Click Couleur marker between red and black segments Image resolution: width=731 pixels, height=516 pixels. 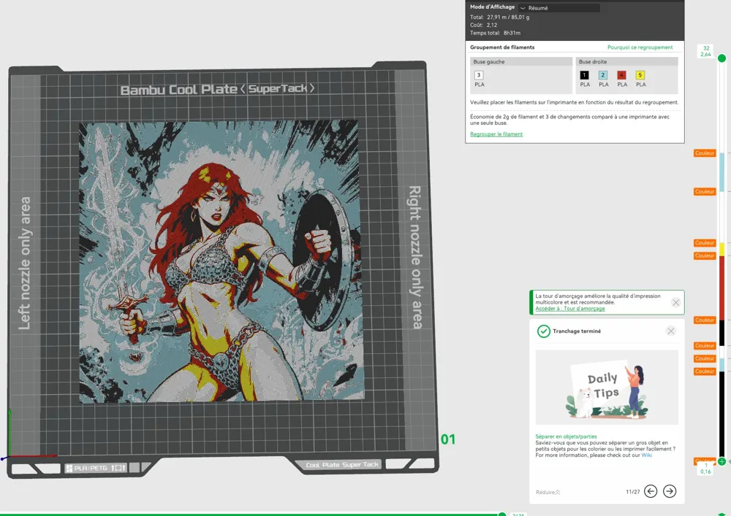pyautogui.click(x=705, y=320)
